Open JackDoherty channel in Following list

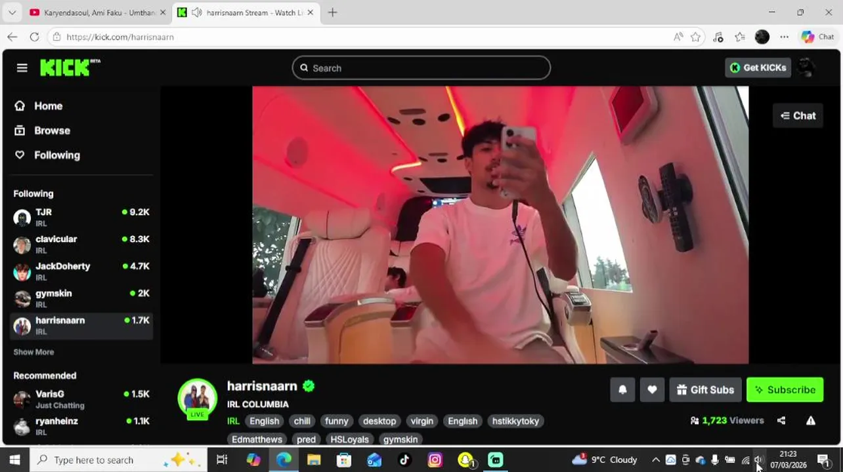pyautogui.click(x=81, y=271)
